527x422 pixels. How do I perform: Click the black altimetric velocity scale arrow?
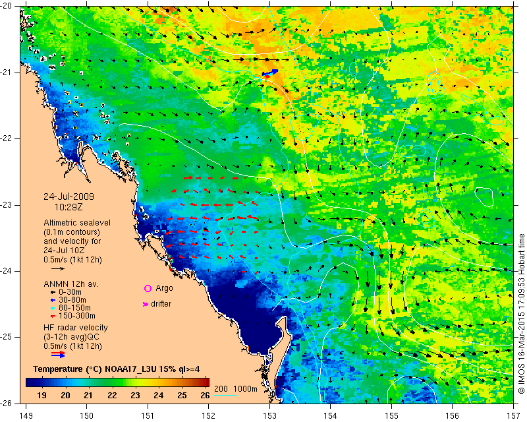58,268
